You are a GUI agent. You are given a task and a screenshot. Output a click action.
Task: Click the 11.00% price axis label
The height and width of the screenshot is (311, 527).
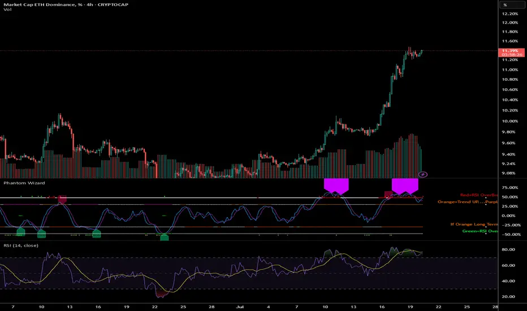[510, 70]
